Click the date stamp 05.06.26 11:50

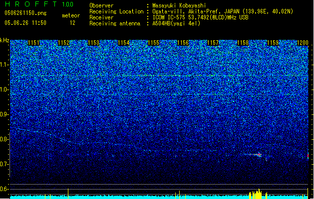[x=25, y=23]
